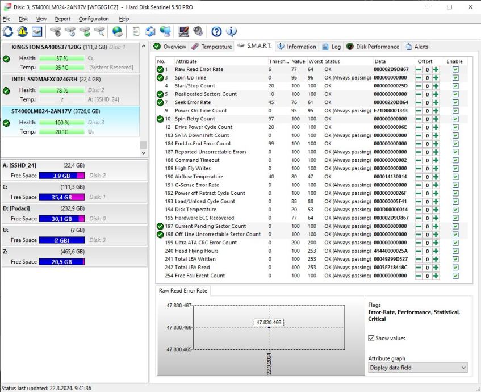Increase offset for Spin Up Time with plus

coord(436,78)
